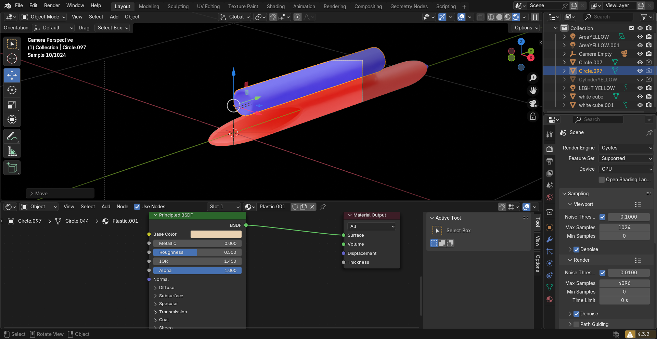
Task: Disable AreaYELLOW in renders camera icon
Action: [649, 37]
